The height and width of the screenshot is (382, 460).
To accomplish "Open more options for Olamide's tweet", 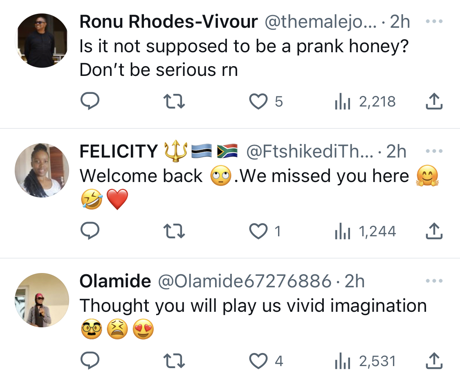I will pyautogui.click(x=434, y=281).
